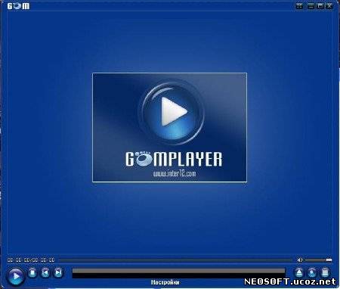This screenshot has width=340, height=289.
Task: Maximize the GOM Player window
Action: (320, 6)
